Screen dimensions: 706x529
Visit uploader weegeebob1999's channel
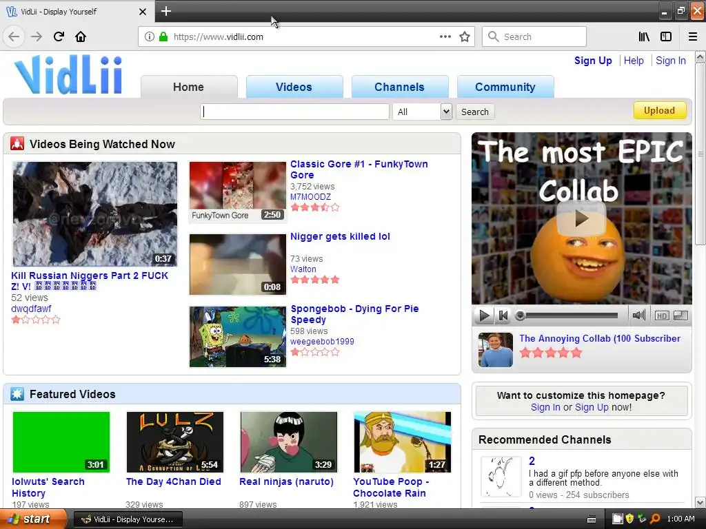(x=322, y=342)
